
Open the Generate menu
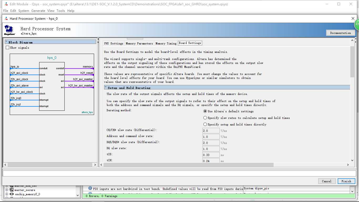pos(38,11)
